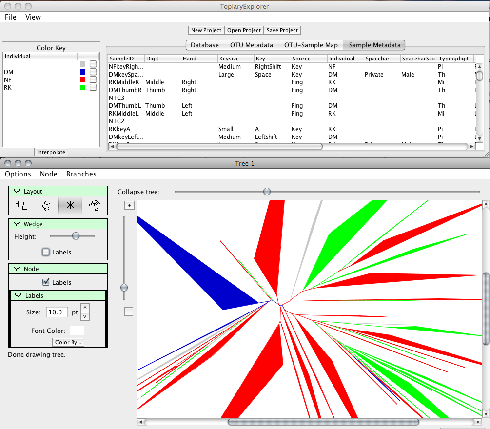The width and height of the screenshot is (490, 429).
Task: Click the New Project button
Action: (206, 30)
